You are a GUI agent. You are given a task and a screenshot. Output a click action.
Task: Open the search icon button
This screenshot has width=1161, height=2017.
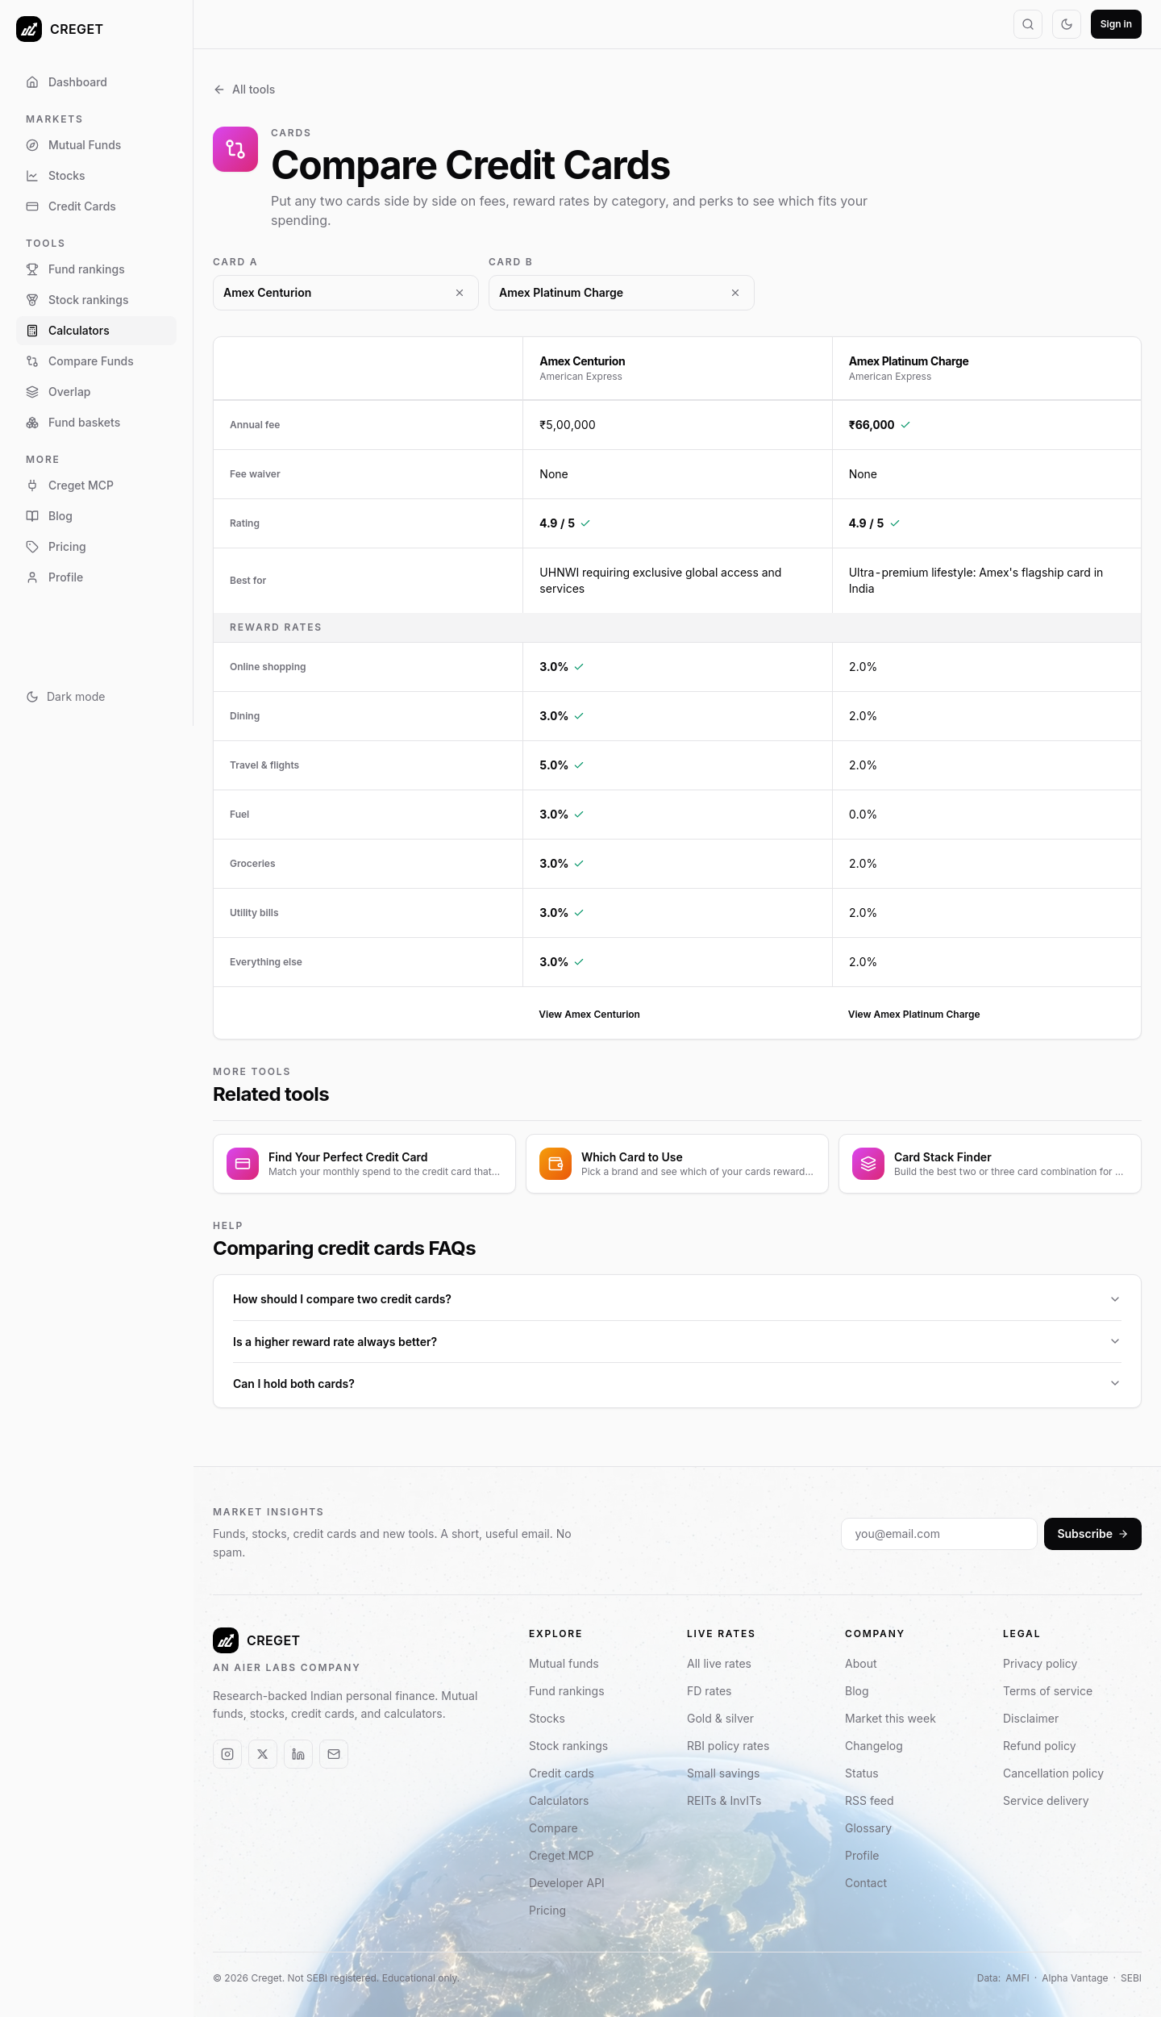1028,24
